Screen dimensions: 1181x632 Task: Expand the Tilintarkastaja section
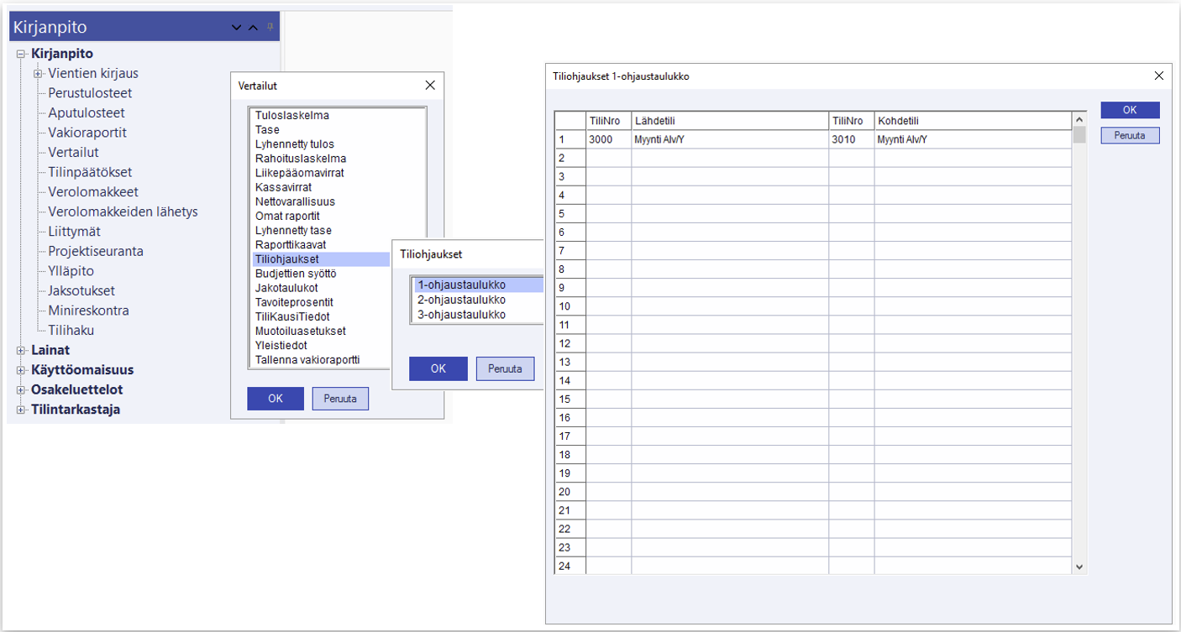(22, 410)
